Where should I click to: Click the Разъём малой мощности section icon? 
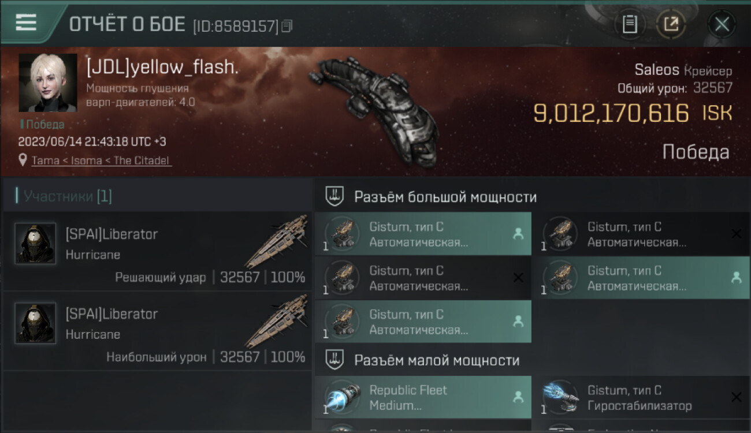[335, 360]
